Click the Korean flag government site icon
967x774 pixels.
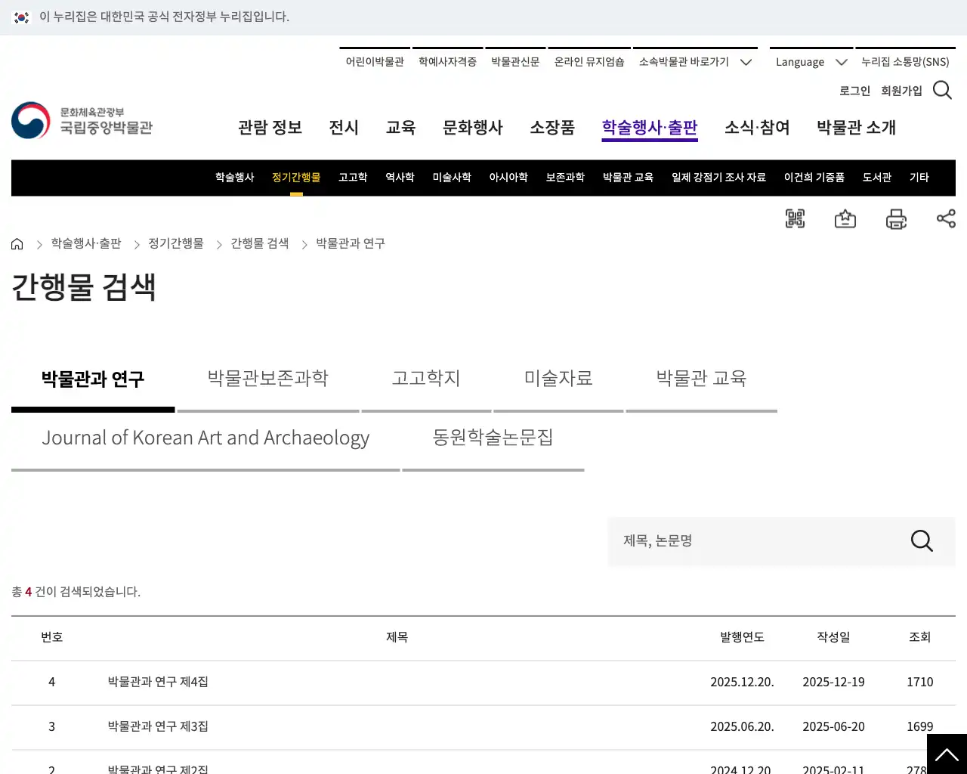[22, 17]
